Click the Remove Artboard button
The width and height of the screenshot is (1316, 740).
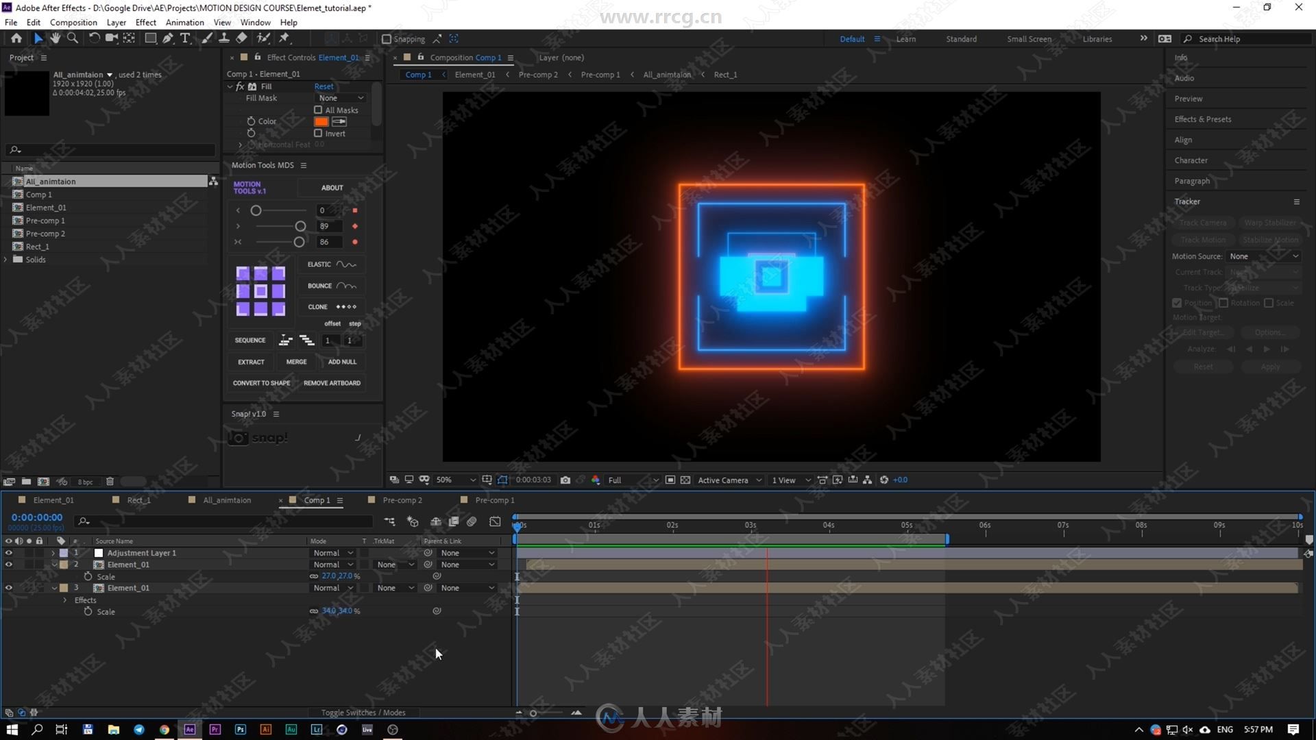point(331,382)
